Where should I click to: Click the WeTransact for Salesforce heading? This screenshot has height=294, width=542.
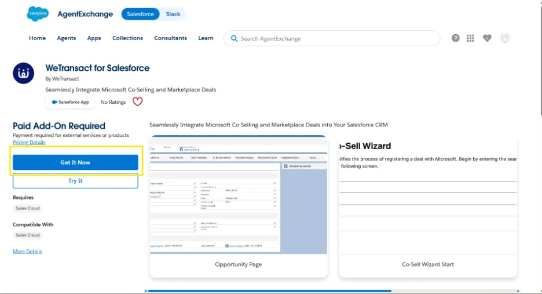click(97, 68)
